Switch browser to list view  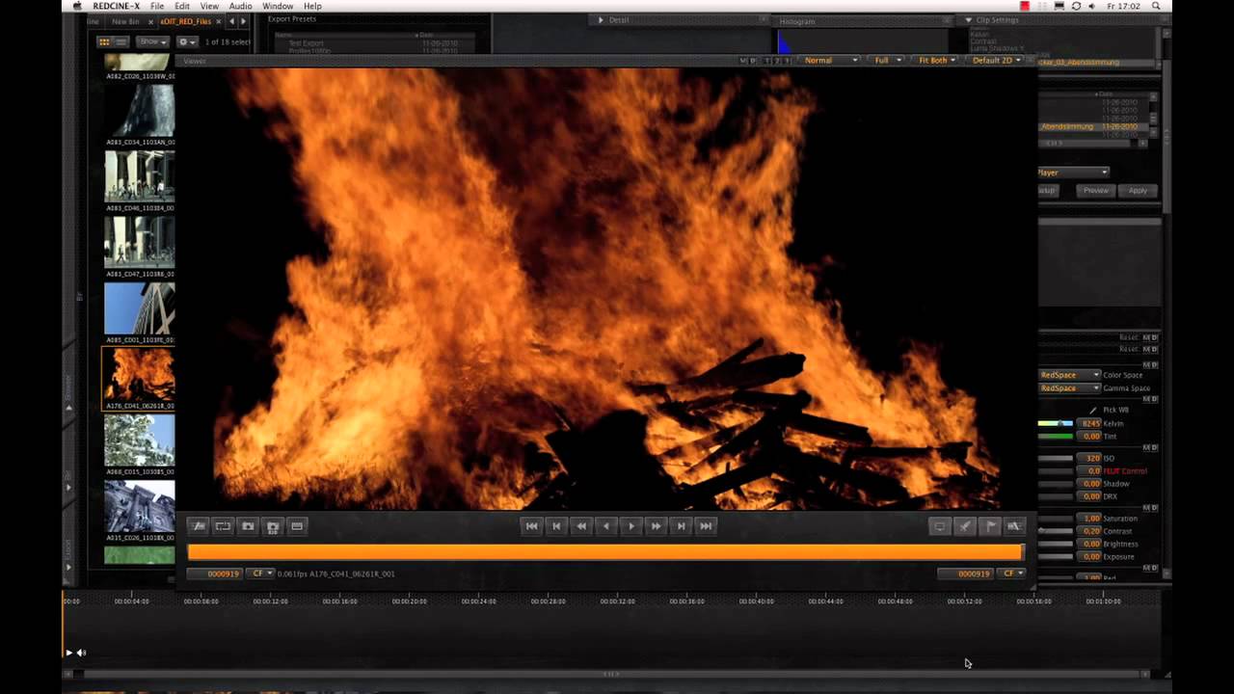click(121, 42)
